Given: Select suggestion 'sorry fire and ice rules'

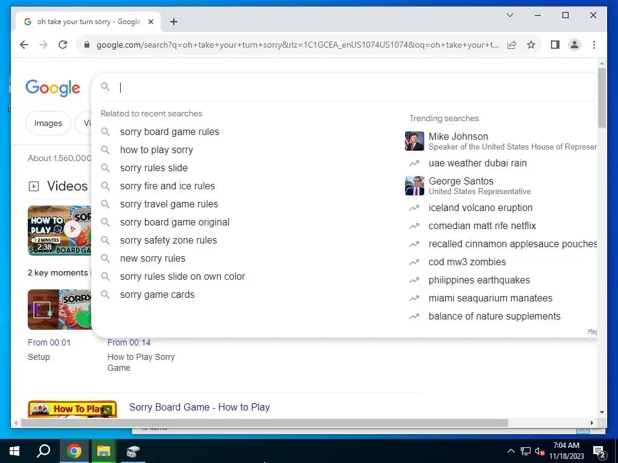Looking at the screenshot, I should [x=168, y=186].
